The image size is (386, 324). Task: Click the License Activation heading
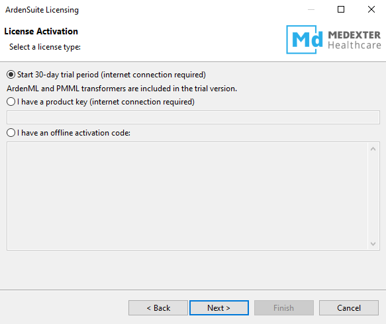[x=41, y=32]
